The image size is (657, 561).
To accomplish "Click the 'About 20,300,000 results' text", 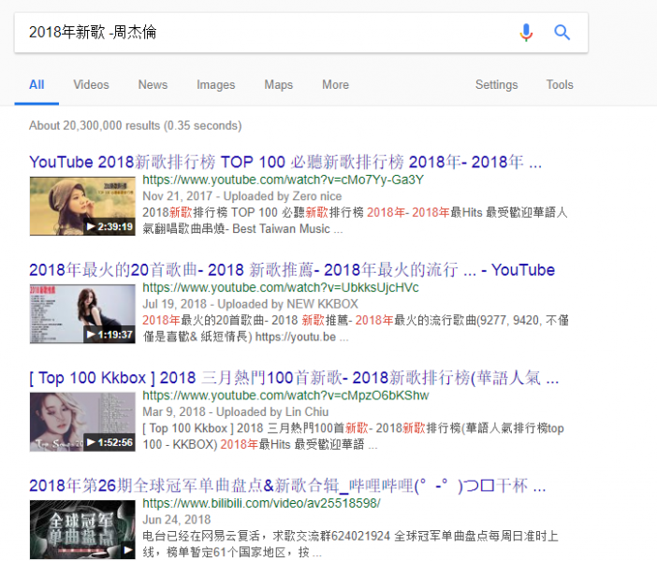I will pyautogui.click(x=136, y=126).
